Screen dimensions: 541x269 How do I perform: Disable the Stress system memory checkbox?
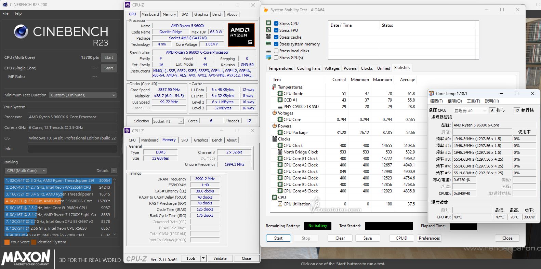point(276,44)
